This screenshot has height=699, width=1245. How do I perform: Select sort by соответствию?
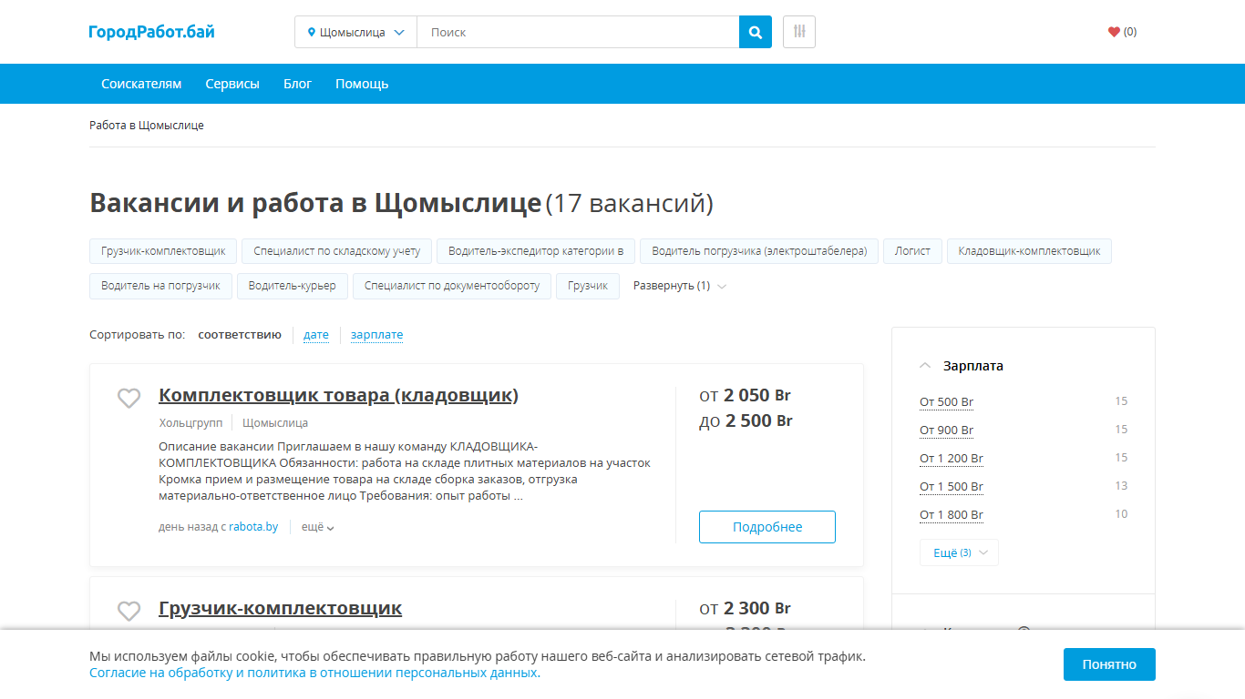240,335
